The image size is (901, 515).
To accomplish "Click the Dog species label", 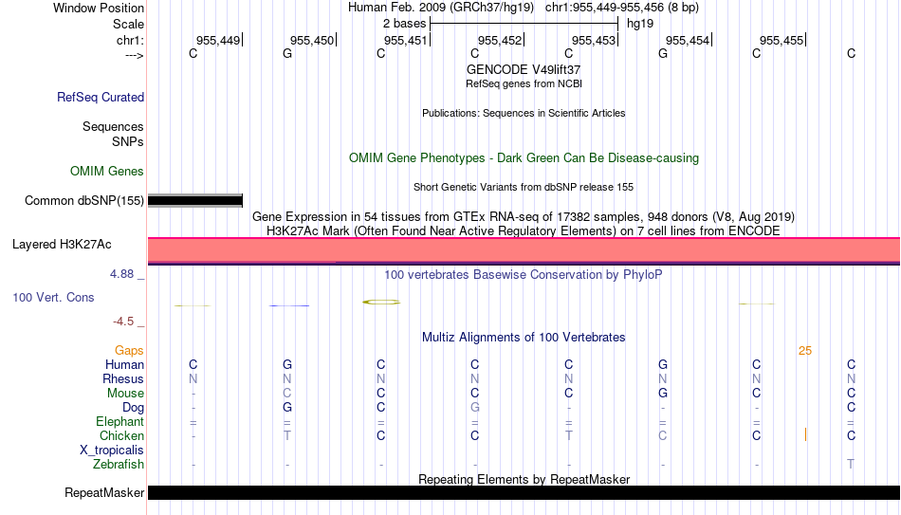I will click(133, 408).
